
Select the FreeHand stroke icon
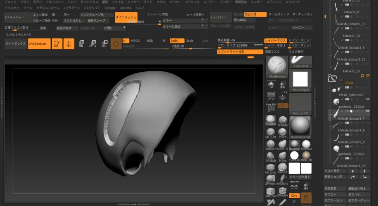(x=300, y=62)
